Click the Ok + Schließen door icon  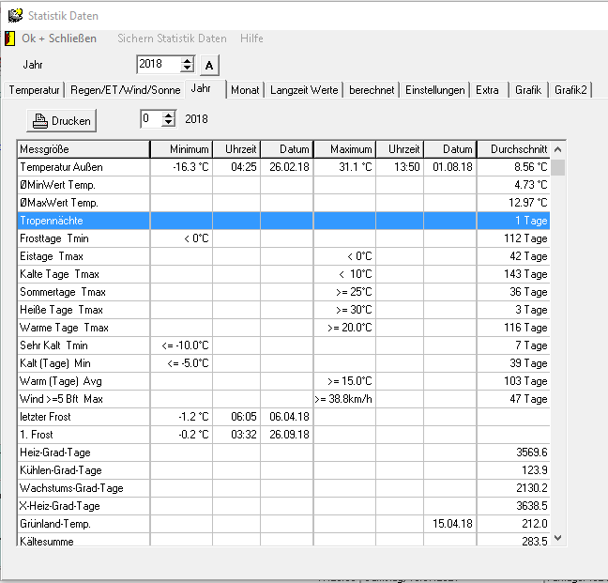click(x=10, y=38)
